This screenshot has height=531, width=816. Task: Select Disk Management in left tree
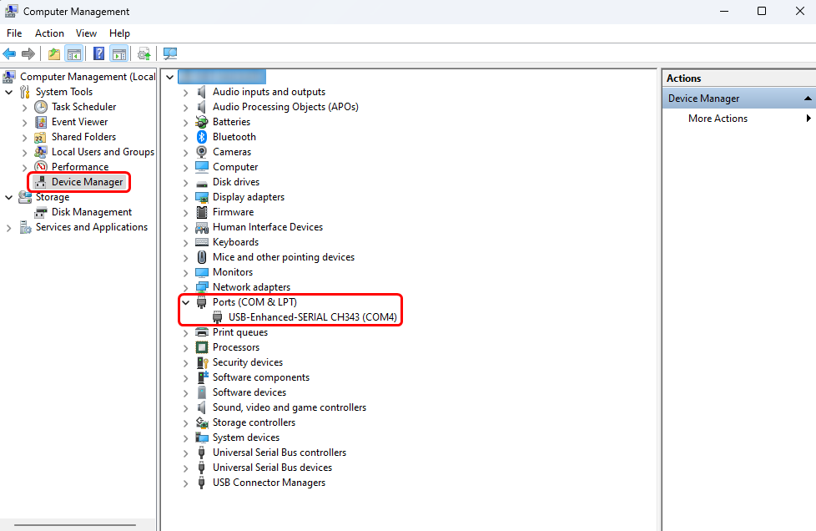pyautogui.click(x=91, y=212)
